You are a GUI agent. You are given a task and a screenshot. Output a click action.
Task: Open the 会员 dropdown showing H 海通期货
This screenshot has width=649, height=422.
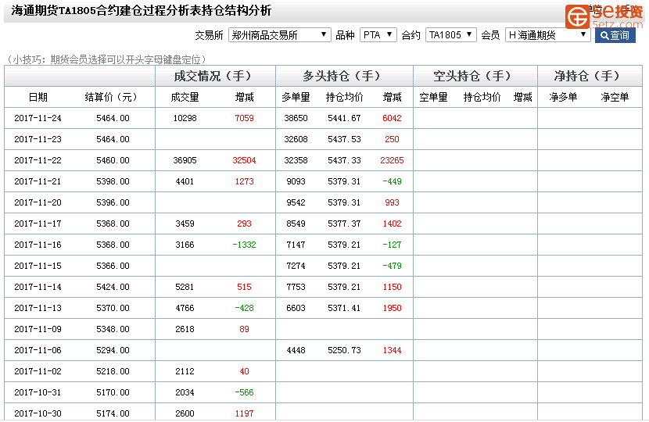point(547,35)
